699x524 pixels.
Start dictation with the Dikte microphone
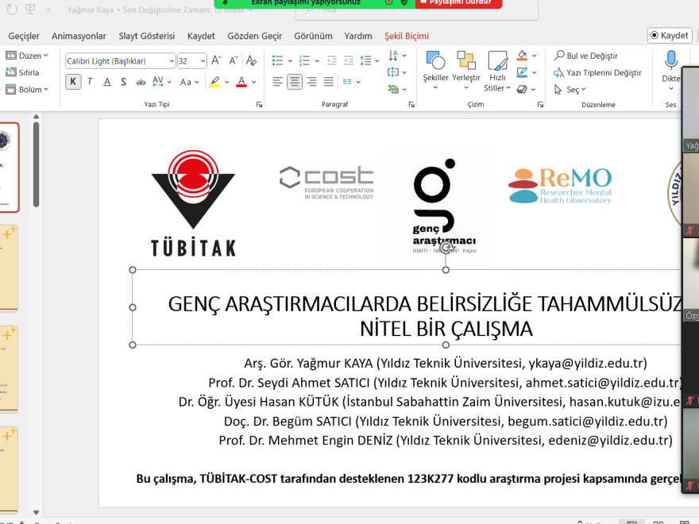pos(671,64)
